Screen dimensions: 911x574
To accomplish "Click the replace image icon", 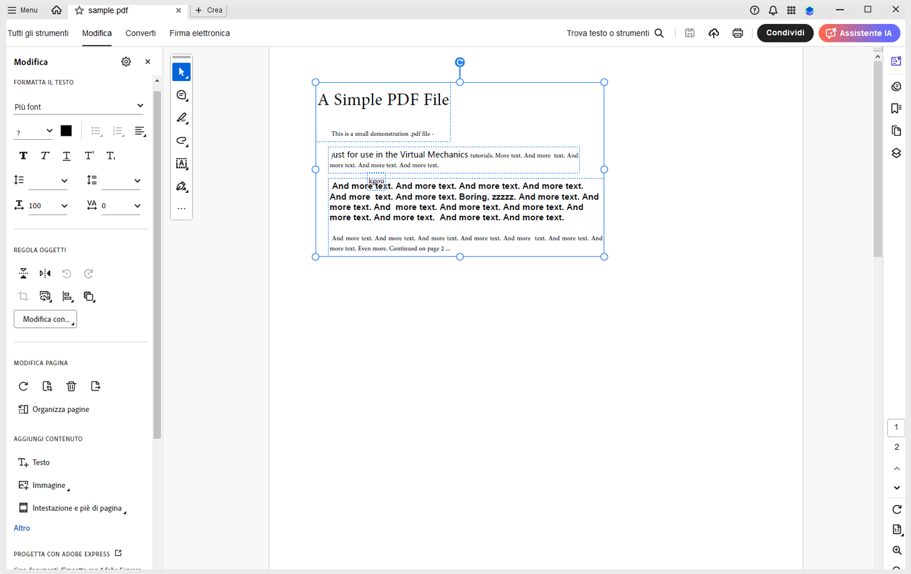I will 45,296.
